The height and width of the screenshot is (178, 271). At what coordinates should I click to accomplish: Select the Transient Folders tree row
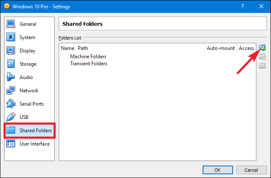88,64
